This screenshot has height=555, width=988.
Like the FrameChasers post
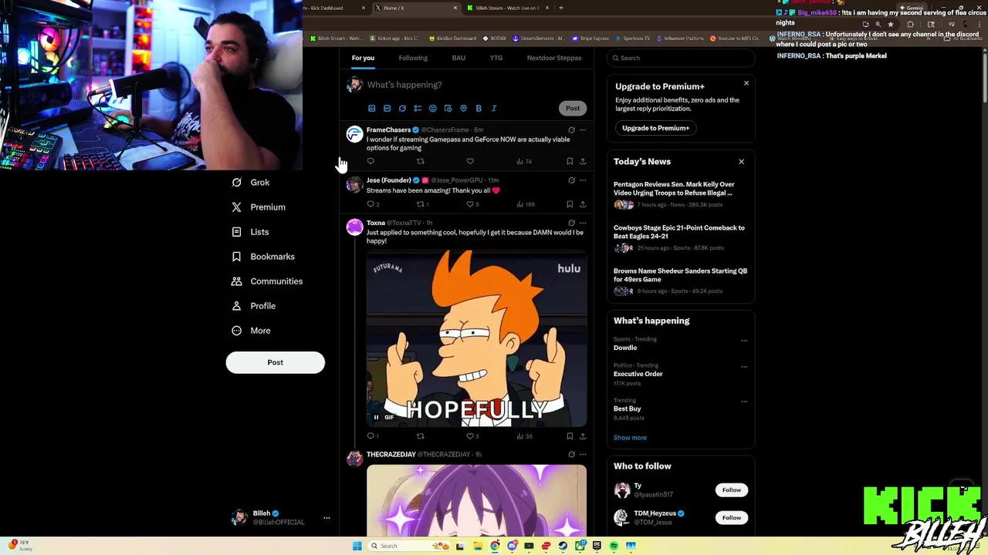pyautogui.click(x=470, y=162)
